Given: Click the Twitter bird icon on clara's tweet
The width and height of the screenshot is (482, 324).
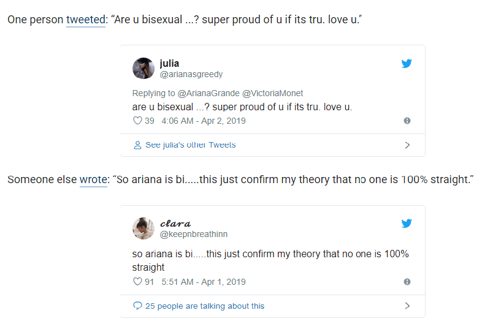Looking at the screenshot, I should pos(407,224).
